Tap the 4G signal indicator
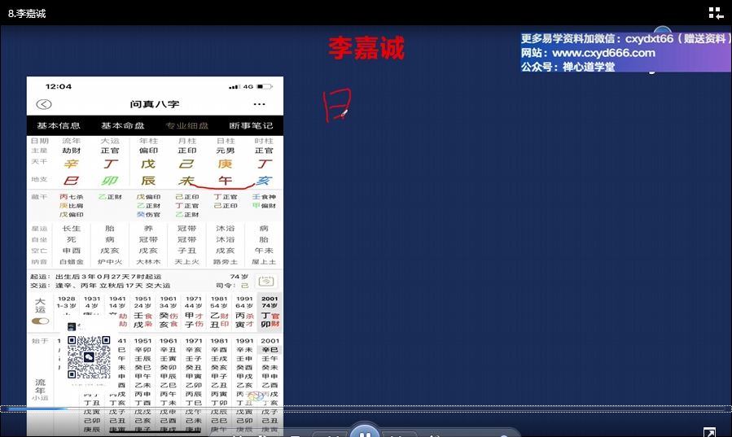 tap(241, 87)
